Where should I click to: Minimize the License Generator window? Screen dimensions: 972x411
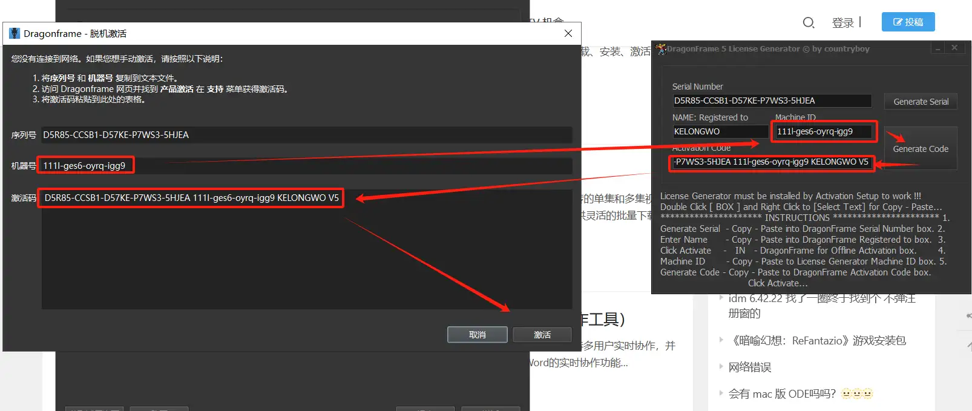point(938,48)
